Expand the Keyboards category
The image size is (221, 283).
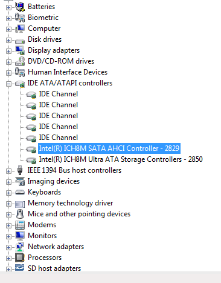click(x=8, y=193)
